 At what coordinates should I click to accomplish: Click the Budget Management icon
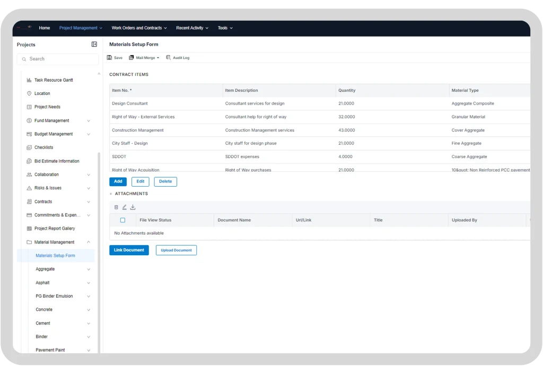click(29, 134)
